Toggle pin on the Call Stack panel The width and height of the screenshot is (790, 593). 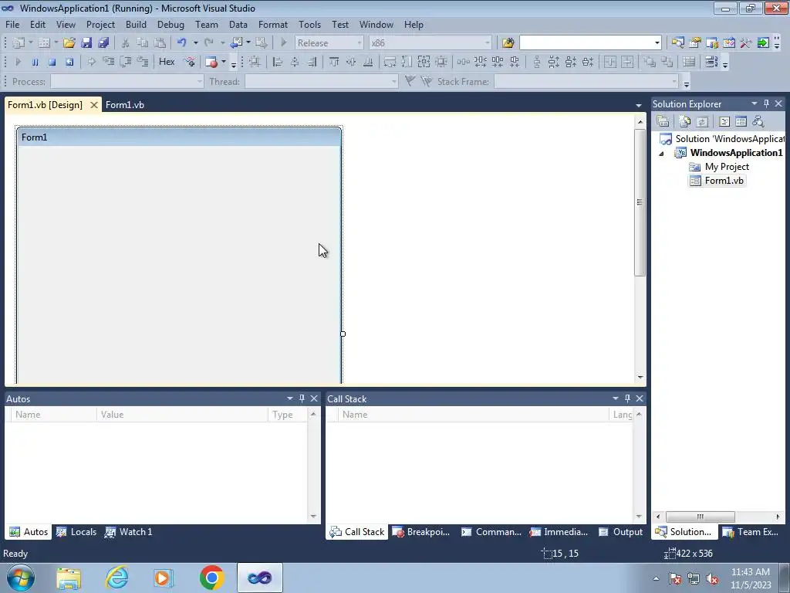tap(627, 398)
